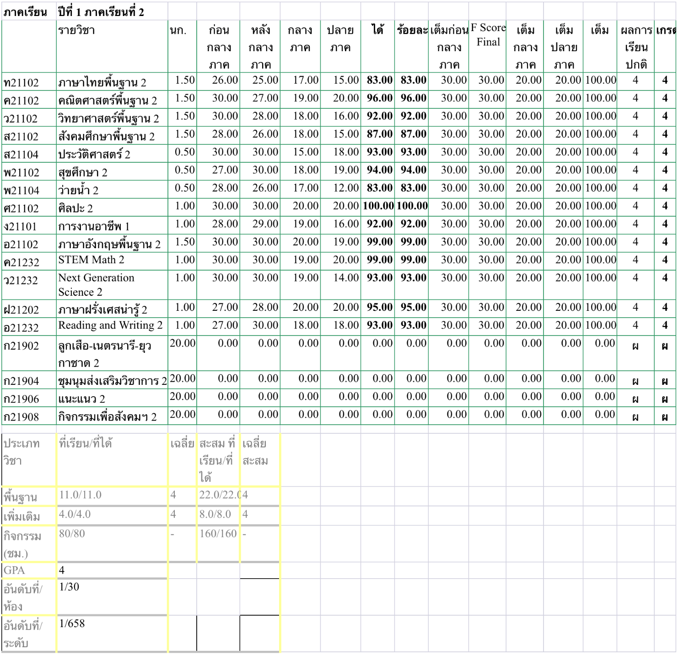The width and height of the screenshot is (678, 655).
Task: Click the class rank value 1/30
Action: coord(112,597)
